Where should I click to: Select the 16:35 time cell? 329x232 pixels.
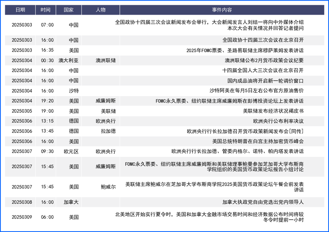[x=47, y=50]
